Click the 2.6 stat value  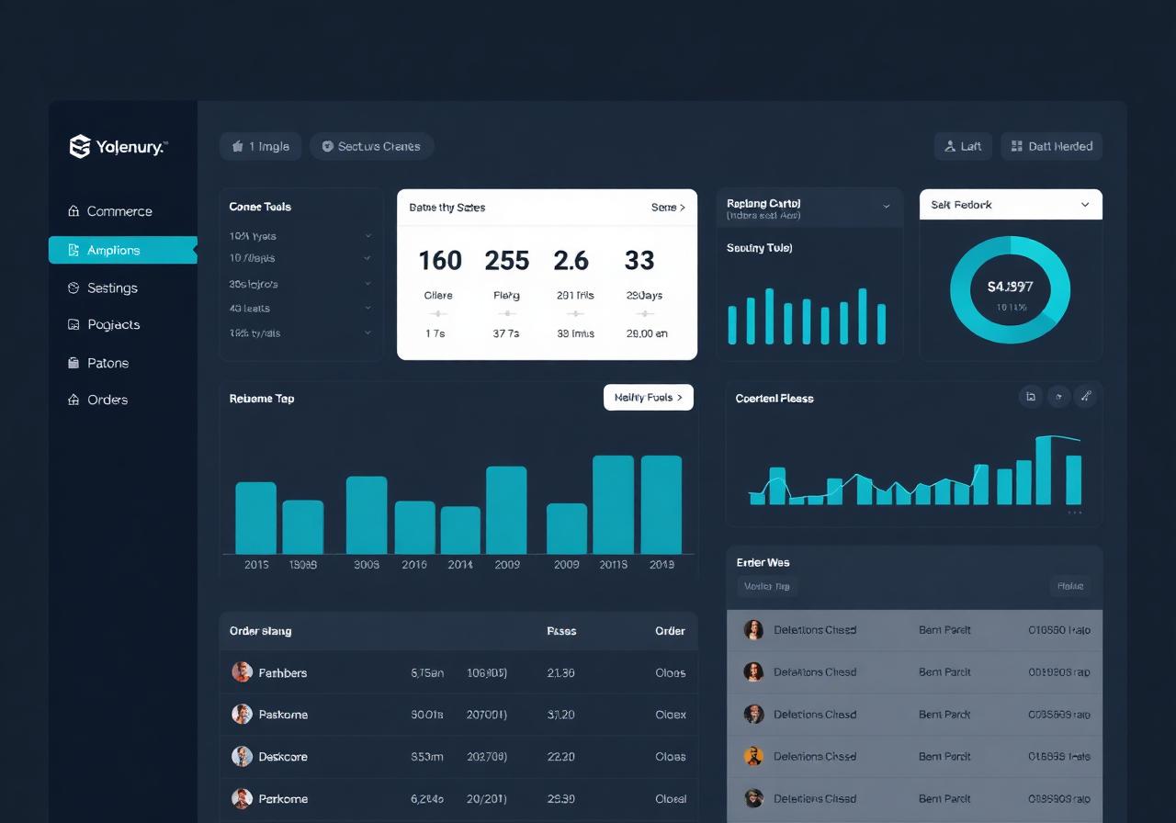571,261
